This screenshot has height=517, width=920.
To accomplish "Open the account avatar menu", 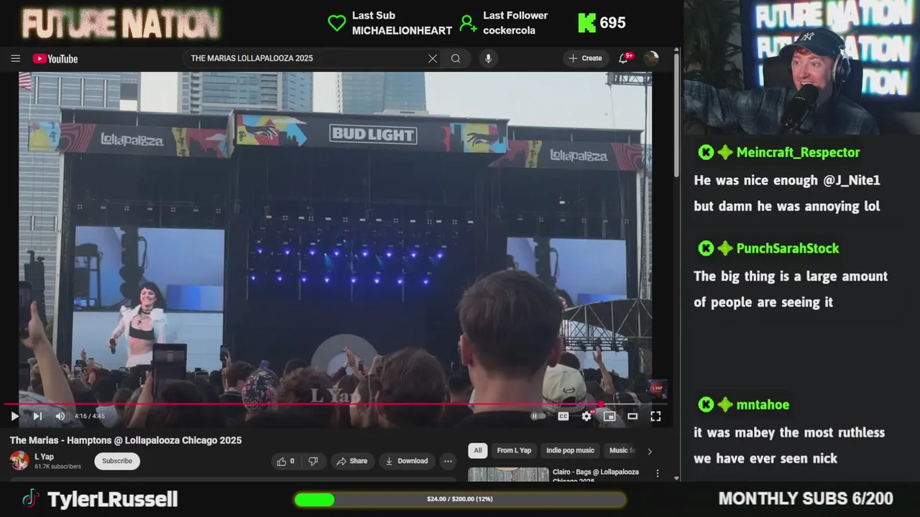I will (x=651, y=59).
